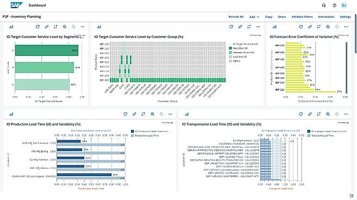
Task: Open more options for Forecast Error chart
Action: click(x=346, y=27)
